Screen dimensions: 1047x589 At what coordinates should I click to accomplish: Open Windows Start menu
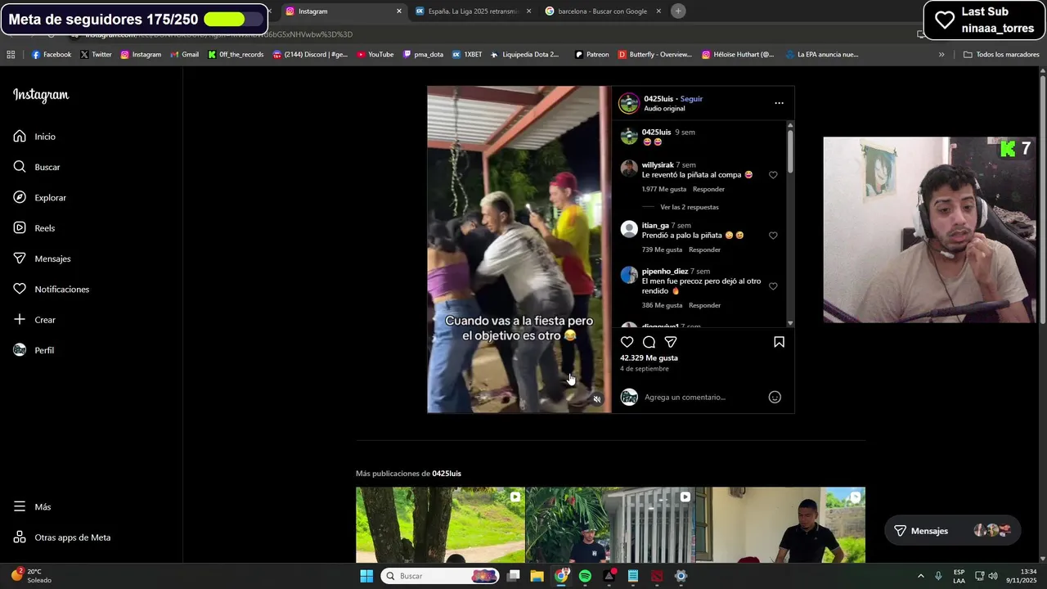pyautogui.click(x=366, y=576)
